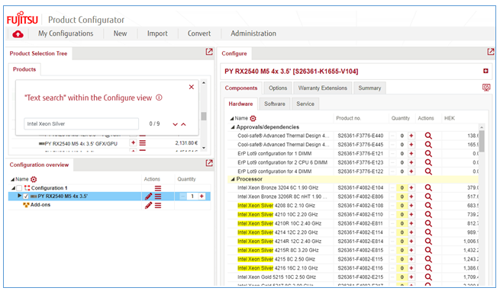
Task: Add PY RX2540 M5 GFX/GPU product
Action: pyautogui.click(x=133, y=142)
